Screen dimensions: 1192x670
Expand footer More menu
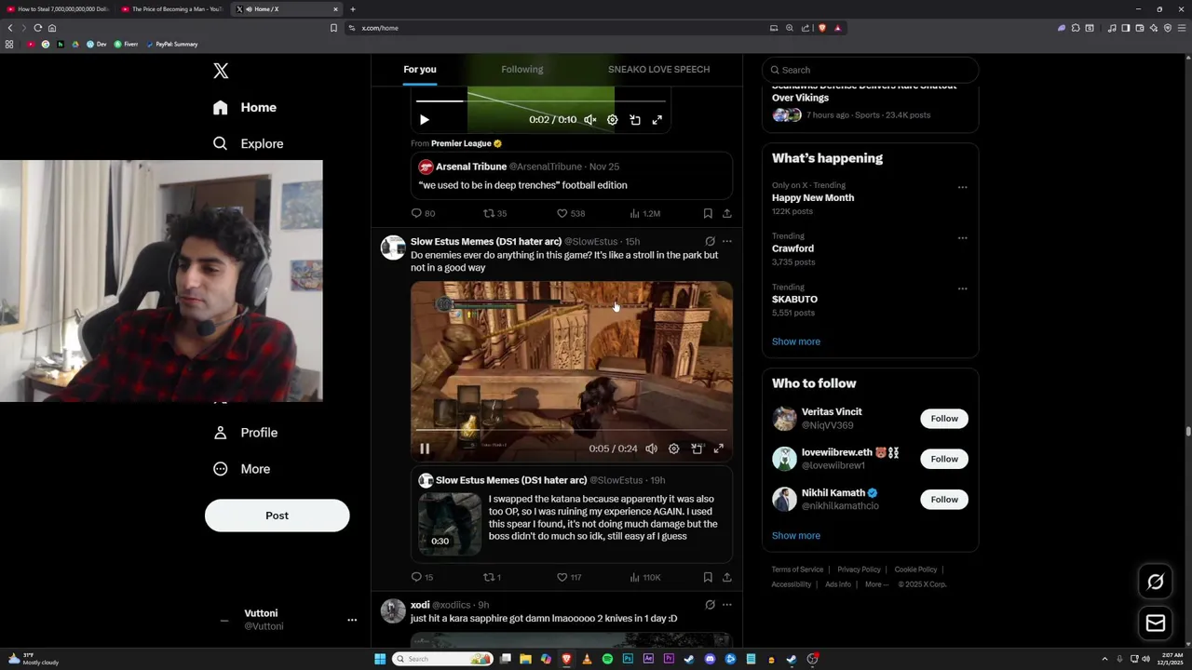click(876, 584)
